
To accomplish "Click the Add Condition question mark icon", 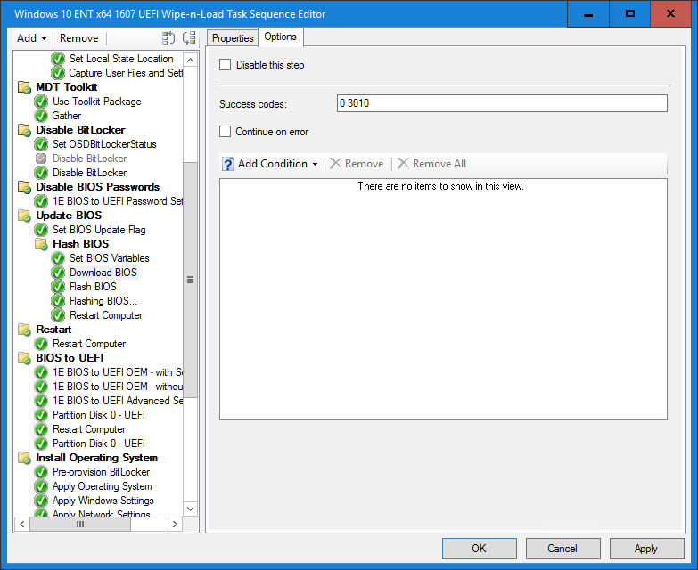I will (x=228, y=164).
